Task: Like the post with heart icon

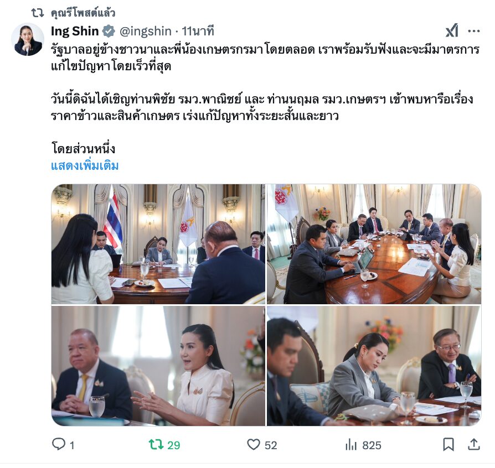Action: (x=253, y=445)
